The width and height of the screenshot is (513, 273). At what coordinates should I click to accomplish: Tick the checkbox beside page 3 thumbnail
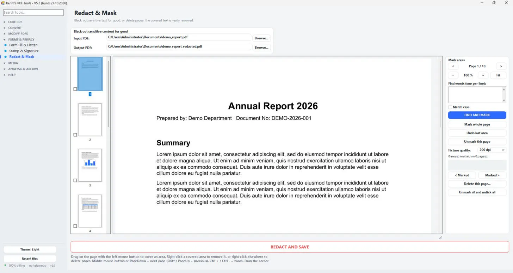(x=75, y=181)
